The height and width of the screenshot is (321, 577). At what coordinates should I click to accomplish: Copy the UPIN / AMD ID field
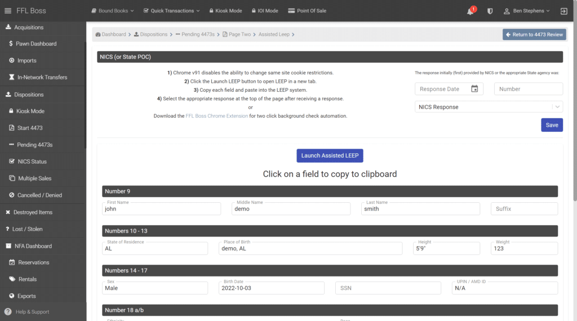tap(504, 288)
